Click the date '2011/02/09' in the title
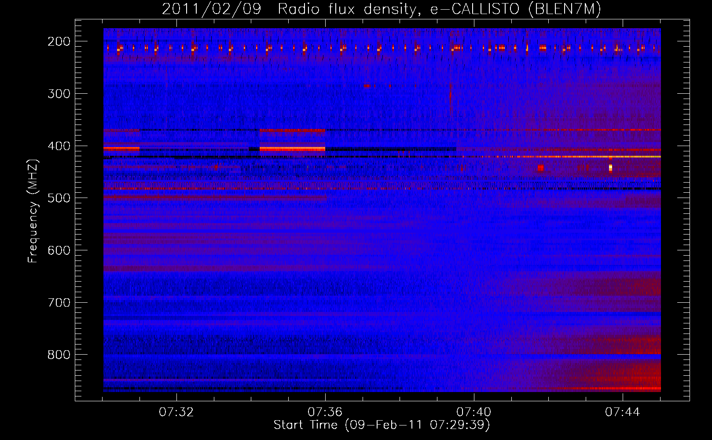 pos(212,9)
